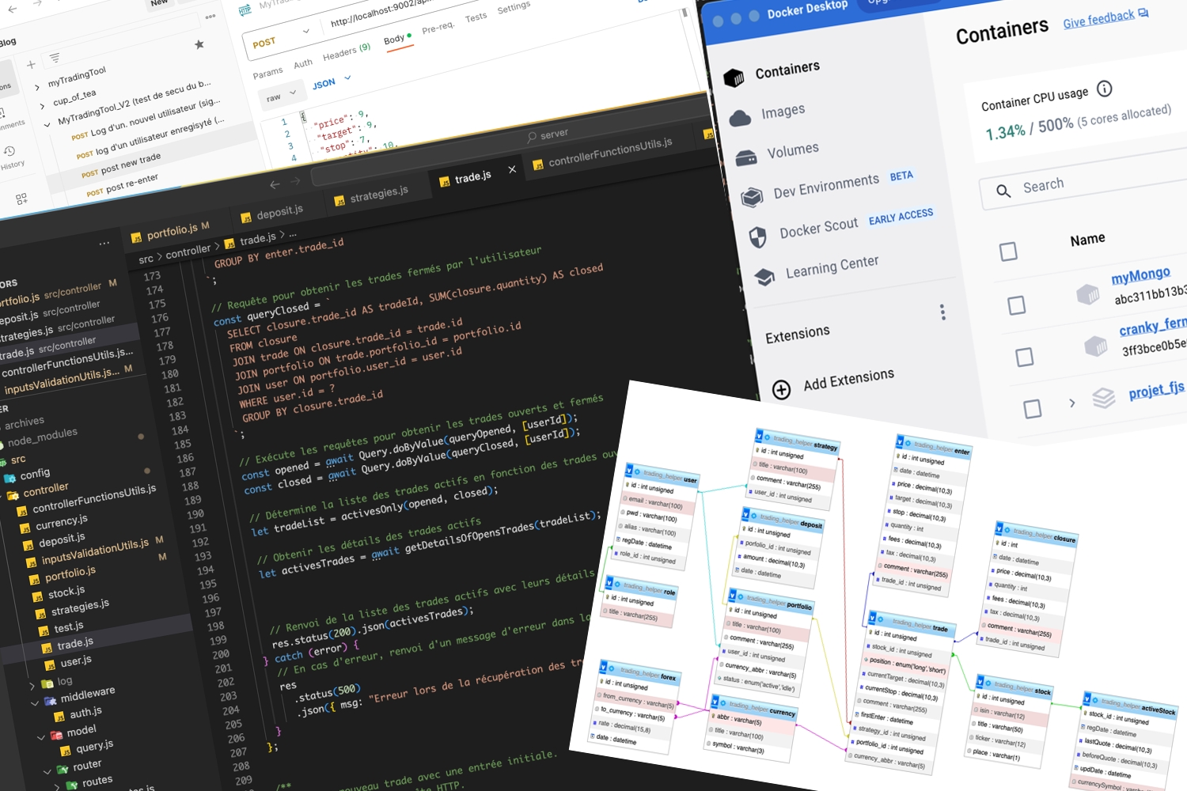The image size is (1187, 791).
Task: Click Add Extensions in Docker Desktop
Action: 833,383
